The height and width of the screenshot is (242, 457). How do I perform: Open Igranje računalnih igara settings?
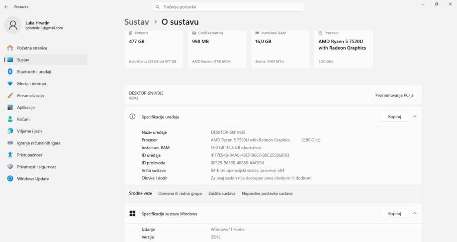(39, 143)
